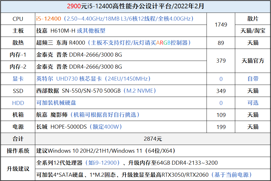The width and height of the screenshot is (271, 181).
Task: Click the '全系列12代处理器' upgrade suggestion line
Action: (153, 163)
